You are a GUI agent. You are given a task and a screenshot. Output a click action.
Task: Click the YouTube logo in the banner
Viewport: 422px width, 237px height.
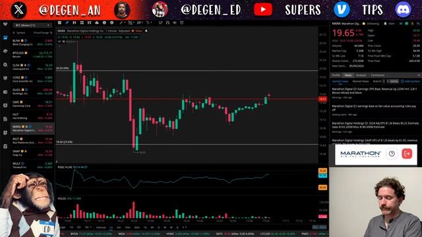coord(263,10)
